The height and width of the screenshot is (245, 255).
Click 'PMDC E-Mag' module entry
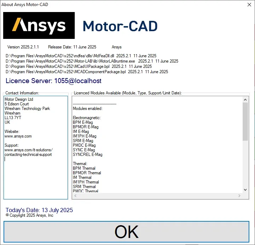(x=84, y=145)
